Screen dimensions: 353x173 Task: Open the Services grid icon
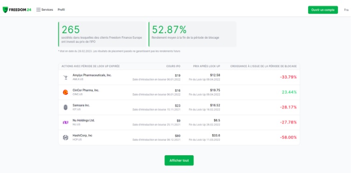(x=38, y=10)
